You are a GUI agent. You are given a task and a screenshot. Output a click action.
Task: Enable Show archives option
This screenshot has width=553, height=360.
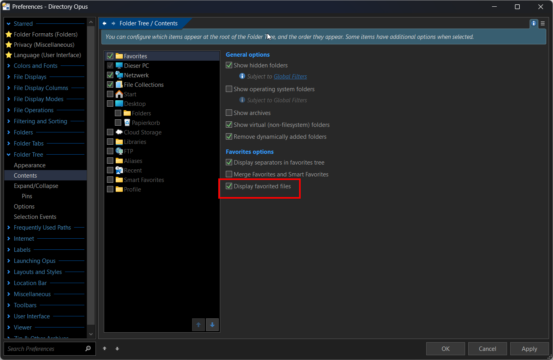point(229,113)
